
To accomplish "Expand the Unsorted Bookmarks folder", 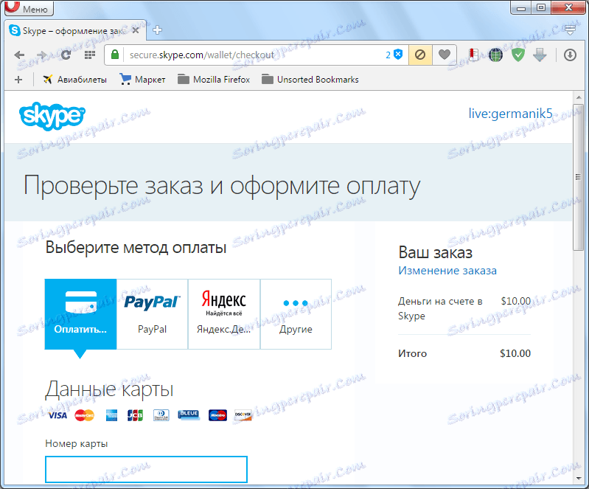I will [310, 80].
